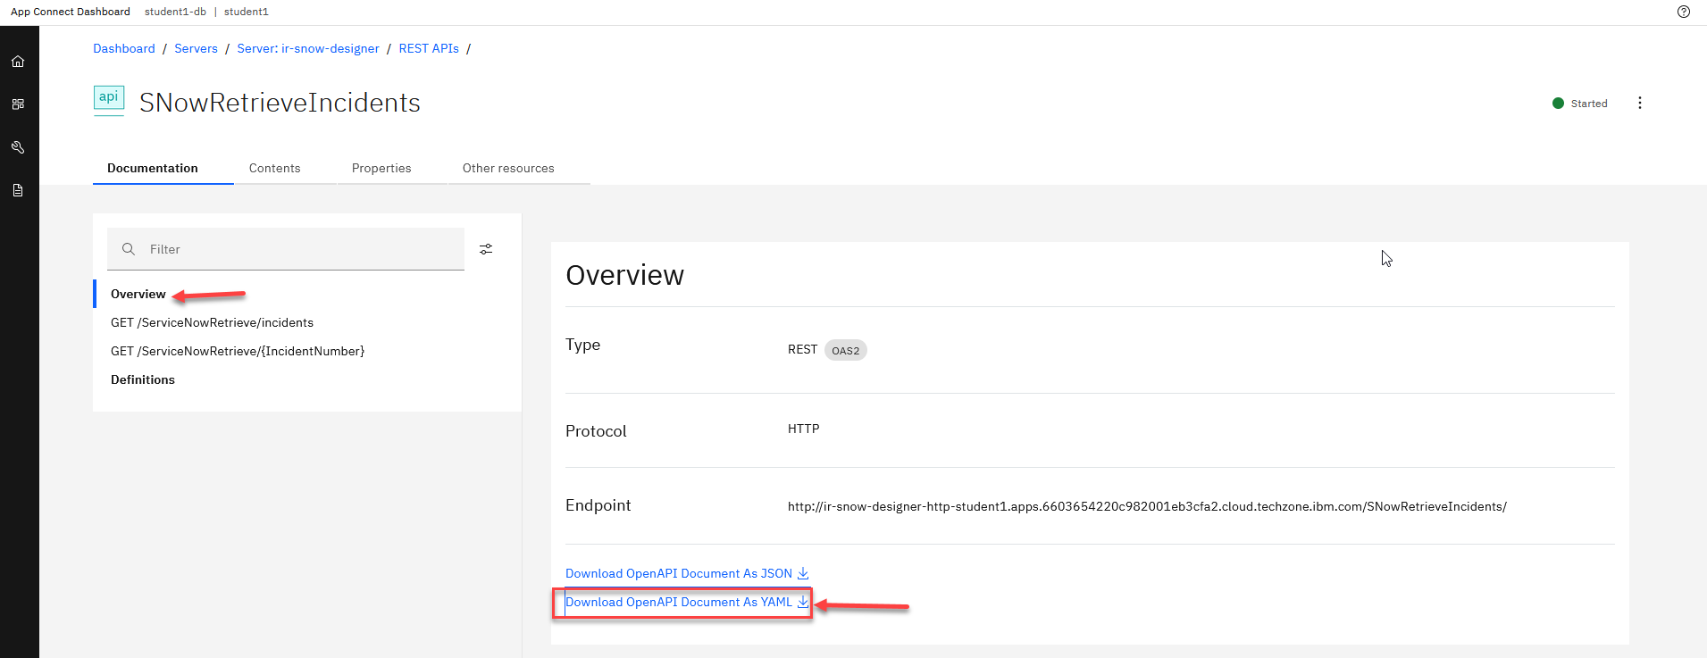1707x658 pixels.
Task: Open the Other resources tab
Action: click(508, 168)
